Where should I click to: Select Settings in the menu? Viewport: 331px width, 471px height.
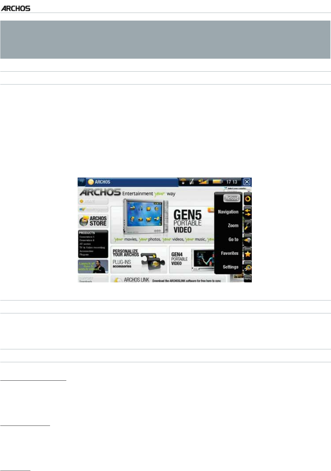pos(231,267)
